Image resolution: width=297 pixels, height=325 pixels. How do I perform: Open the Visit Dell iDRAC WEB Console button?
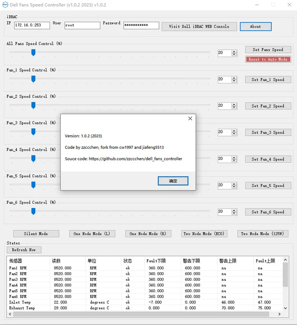199,26
